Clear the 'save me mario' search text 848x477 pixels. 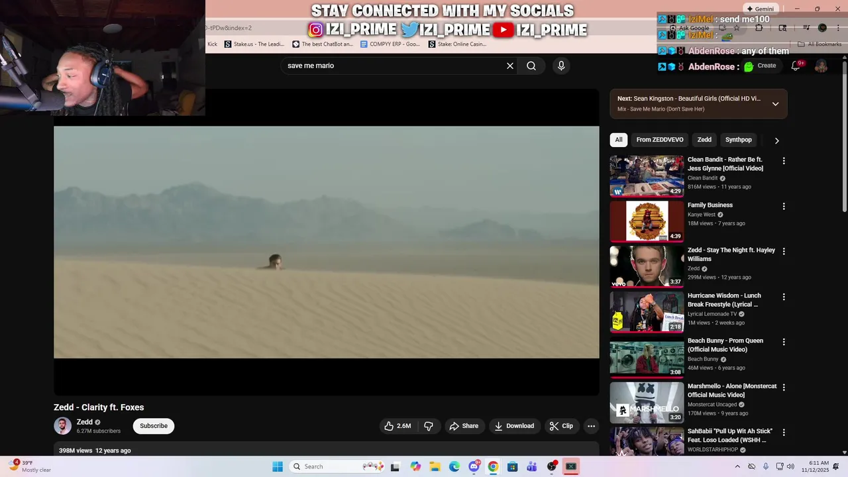pos(510,66)
